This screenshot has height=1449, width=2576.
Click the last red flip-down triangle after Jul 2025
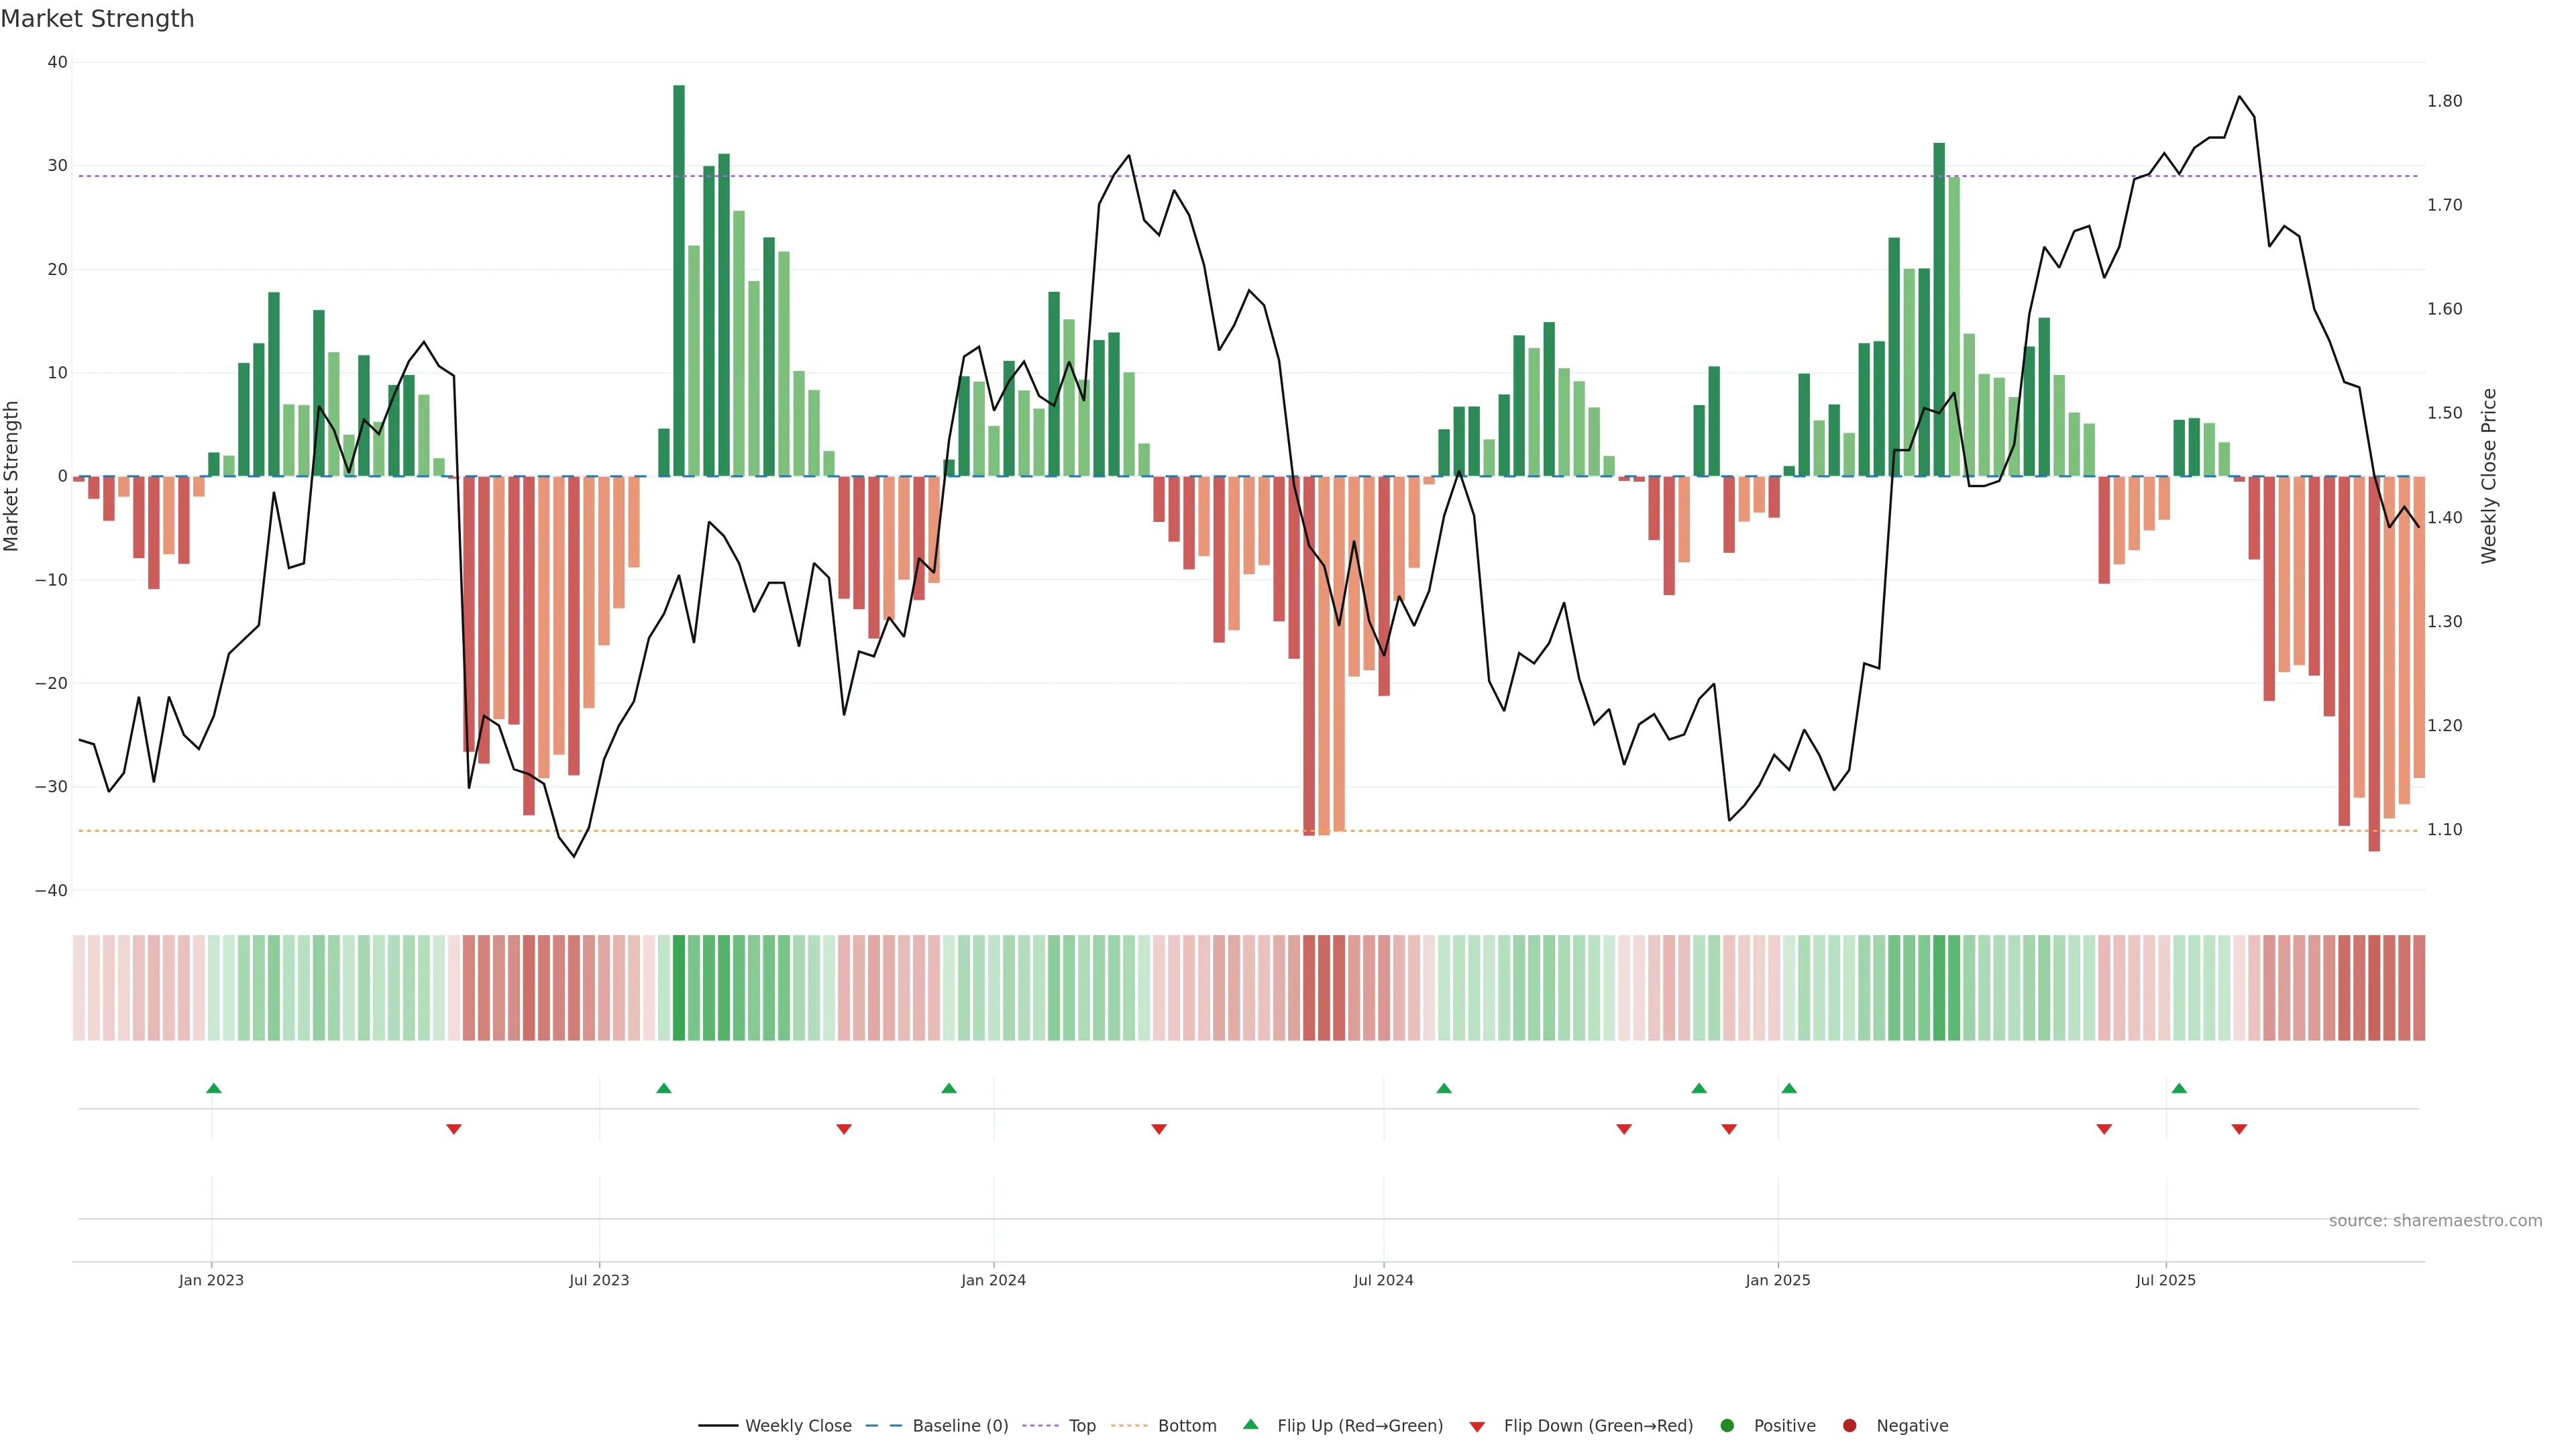pos(2239,1129)
